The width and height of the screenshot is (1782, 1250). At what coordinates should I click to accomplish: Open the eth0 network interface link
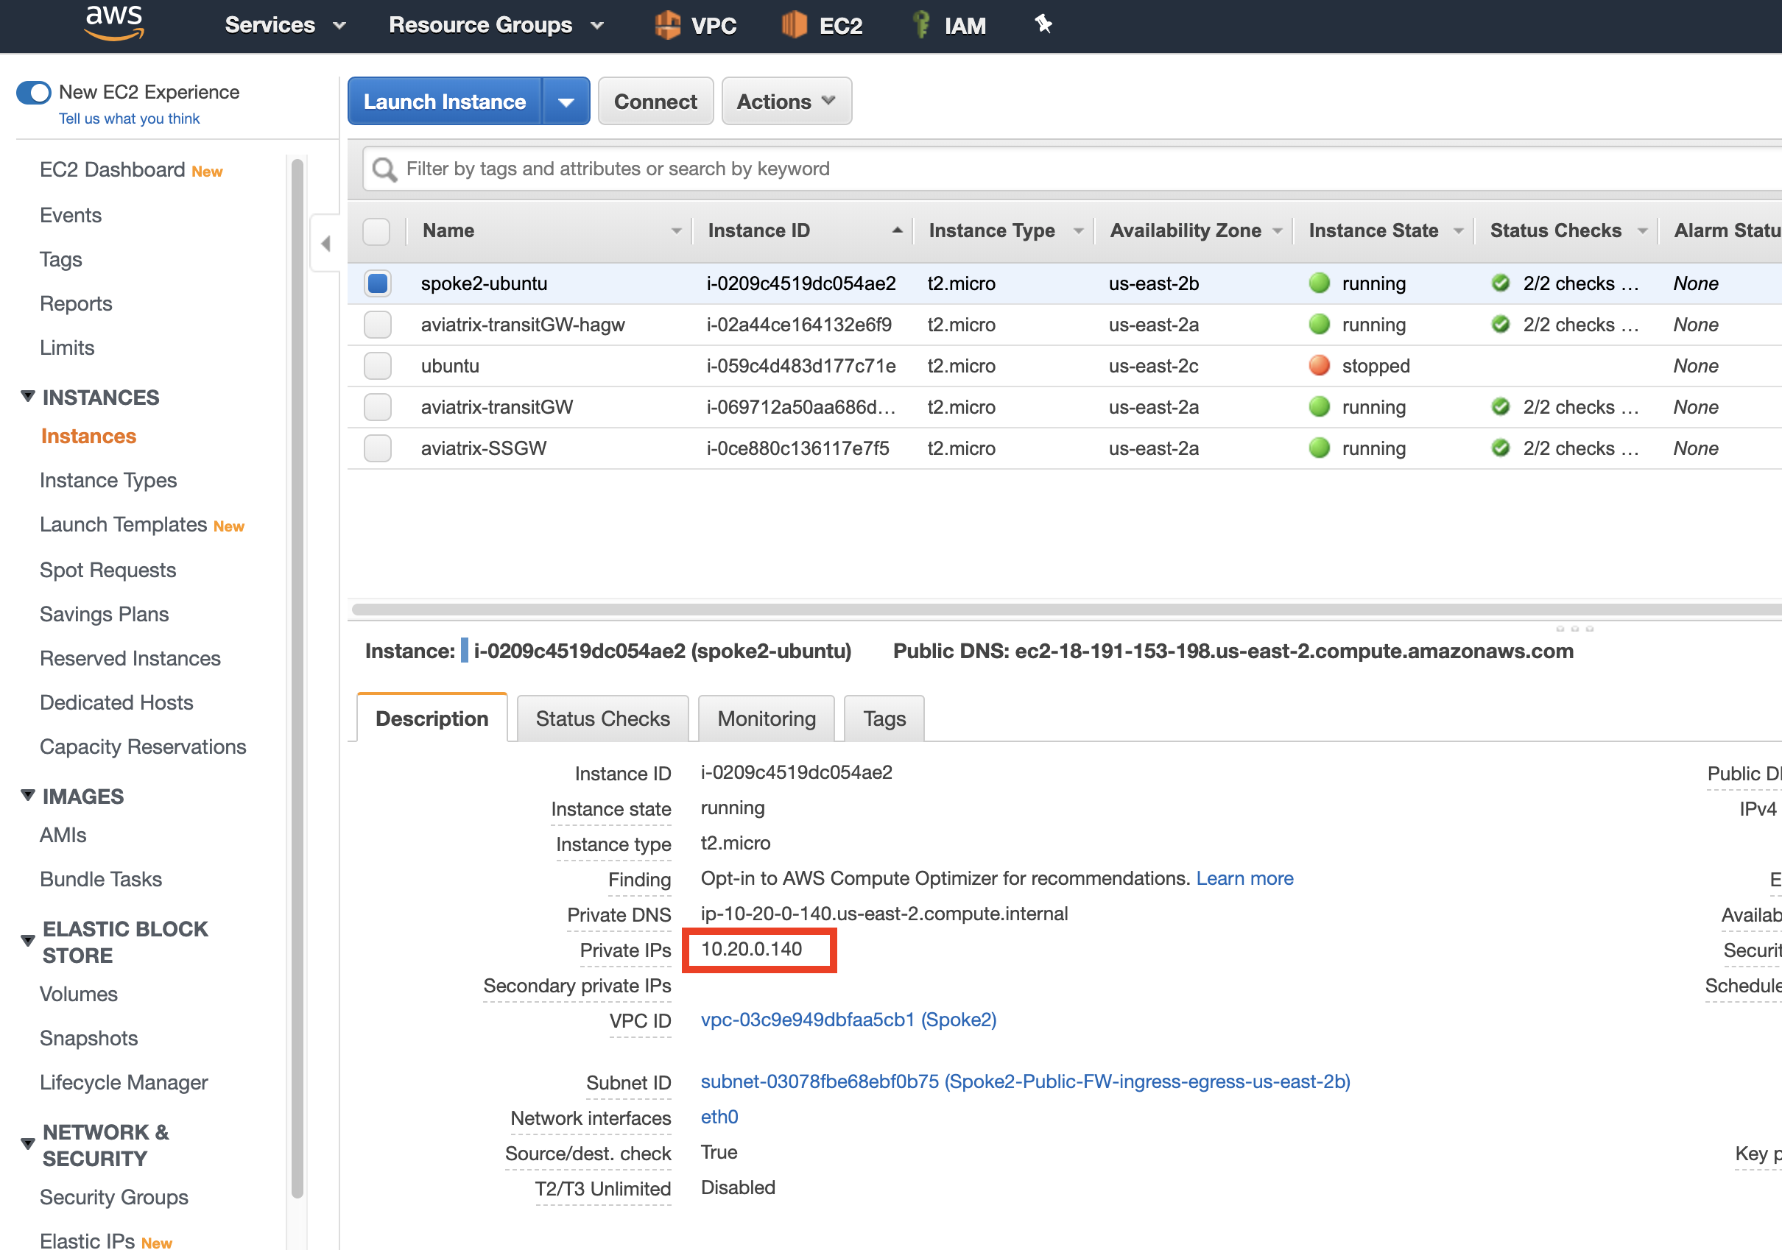coord(719,1117)
